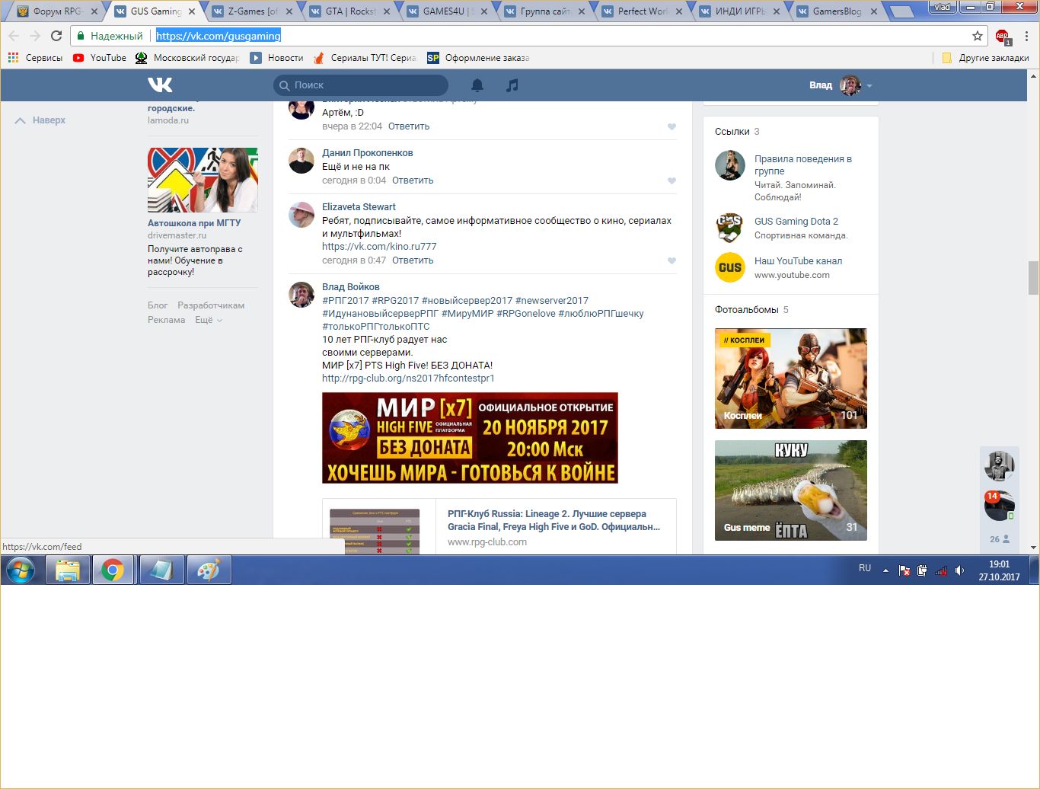
Task: Switch to the GTA | Rockst tab
Action: point(349,11)
